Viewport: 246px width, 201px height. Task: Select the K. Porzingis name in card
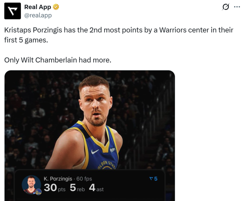[x=58, y=179]
